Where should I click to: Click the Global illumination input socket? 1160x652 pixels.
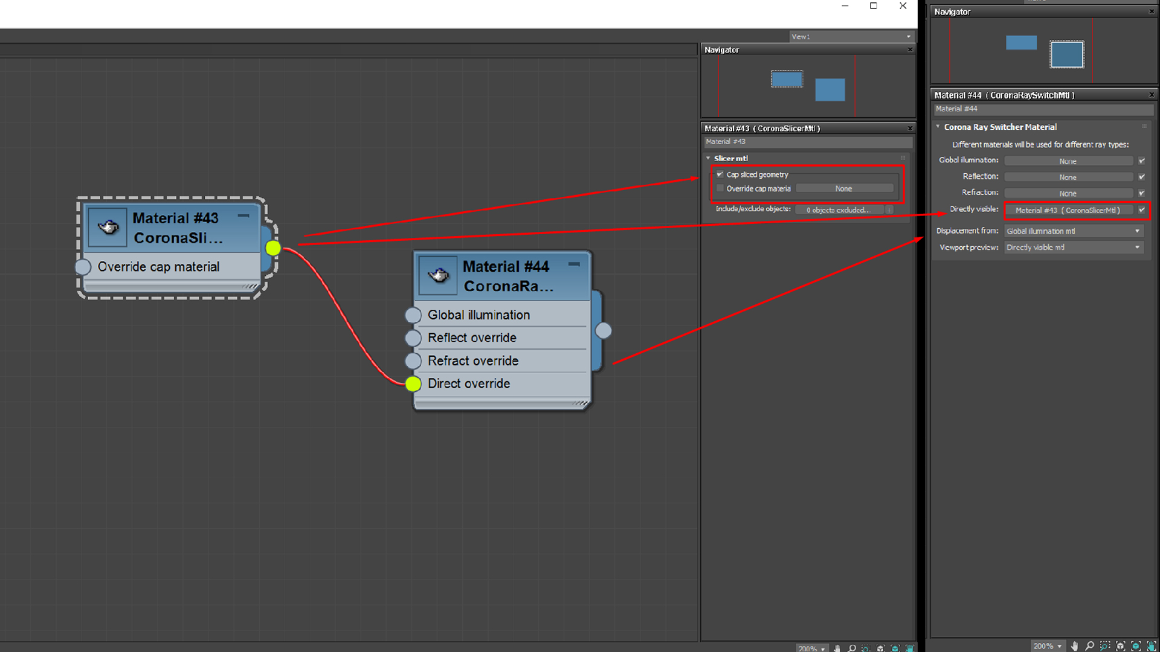(413, 315)
